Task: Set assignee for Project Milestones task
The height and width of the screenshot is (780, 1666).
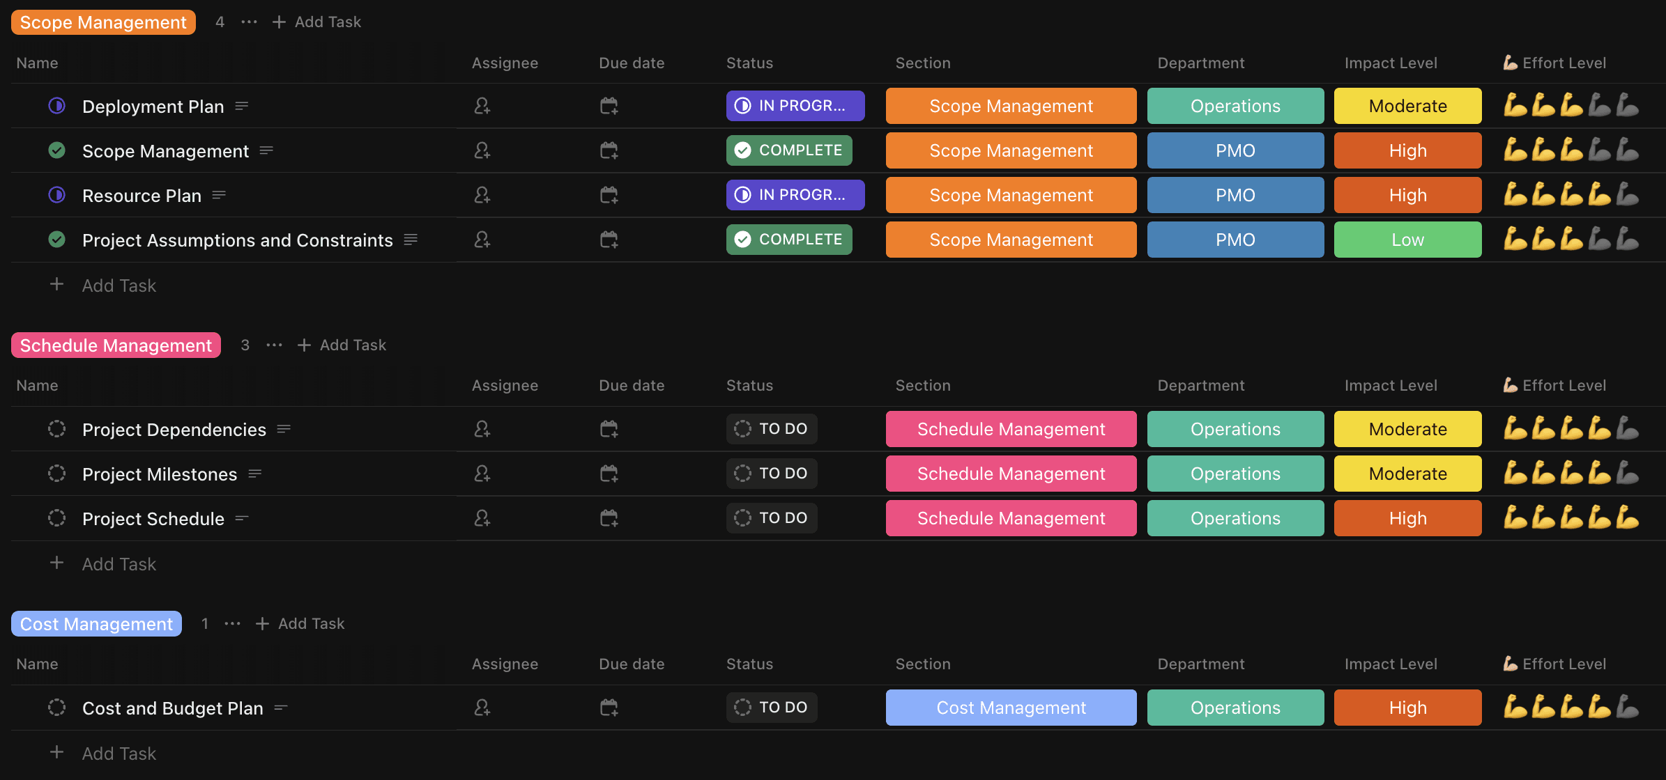Action: pos(482,474)
